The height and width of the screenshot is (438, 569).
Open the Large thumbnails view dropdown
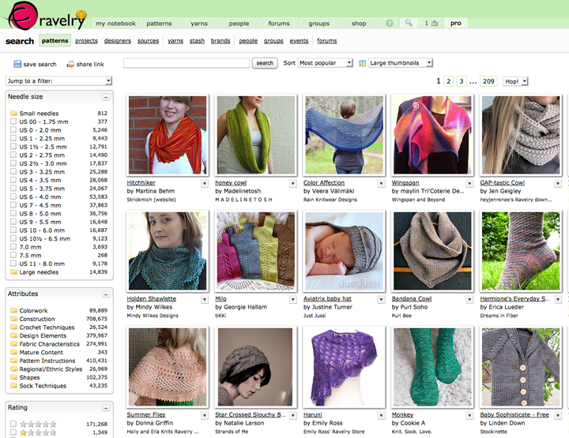coord(400,63)
